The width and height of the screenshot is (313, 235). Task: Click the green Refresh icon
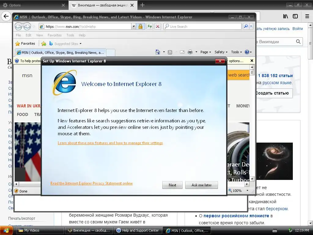click(x=150, y=26)
